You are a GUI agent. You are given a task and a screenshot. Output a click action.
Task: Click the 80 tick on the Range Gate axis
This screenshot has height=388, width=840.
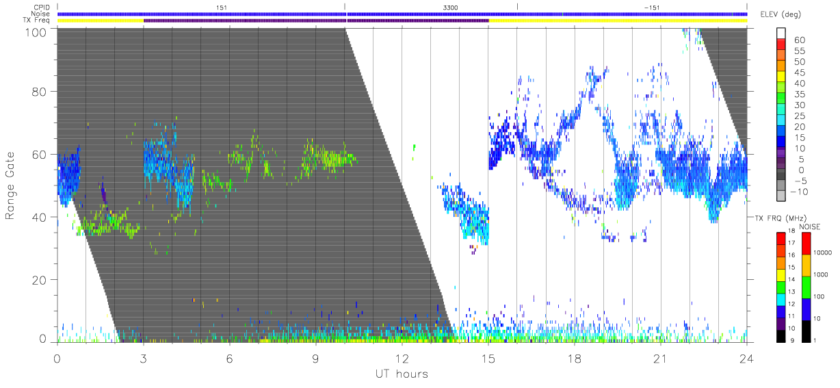pyautogui.click(x=38, y=92)
